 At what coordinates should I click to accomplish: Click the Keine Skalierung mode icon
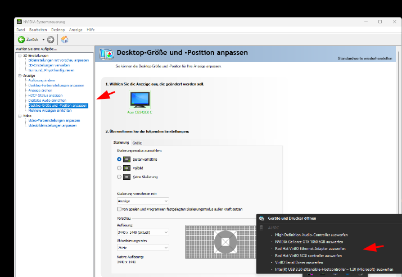[127, 177]
